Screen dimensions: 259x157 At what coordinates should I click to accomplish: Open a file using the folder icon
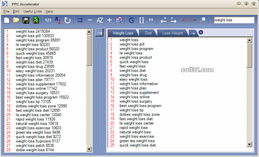(x=16, y=20)
